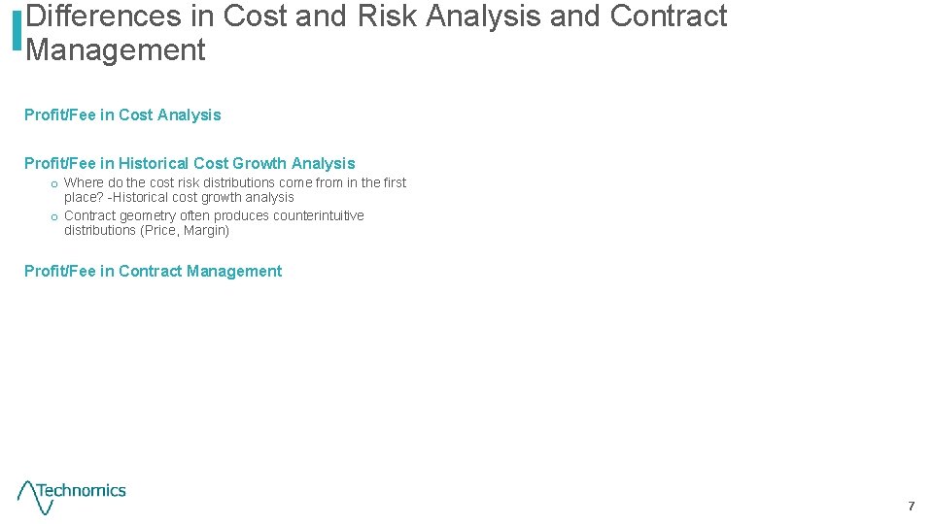Click the teal accent bar beside the title

17,31
